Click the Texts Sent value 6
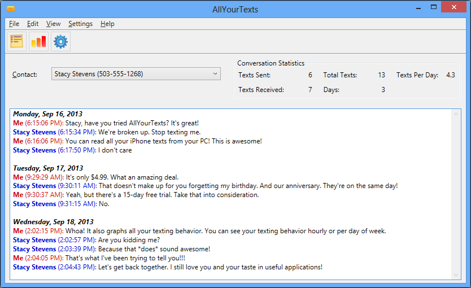 [310, 75]
